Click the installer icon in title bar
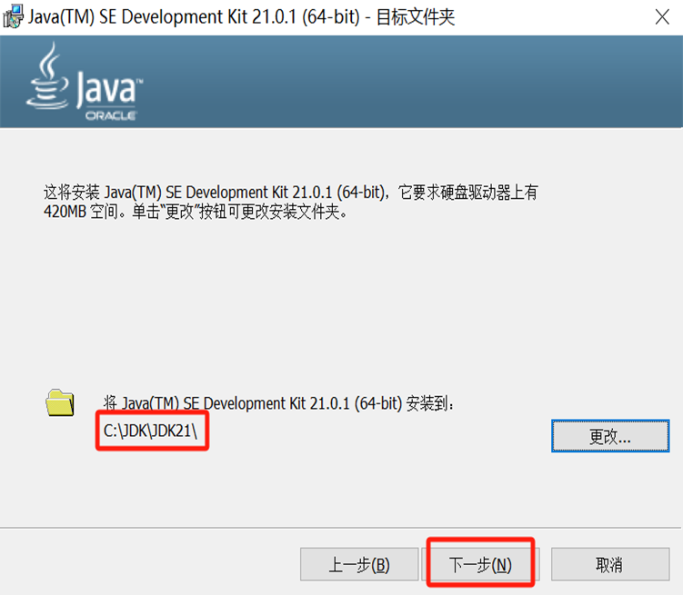The width and height of the screenshot is (683, 595). (13, 16)
